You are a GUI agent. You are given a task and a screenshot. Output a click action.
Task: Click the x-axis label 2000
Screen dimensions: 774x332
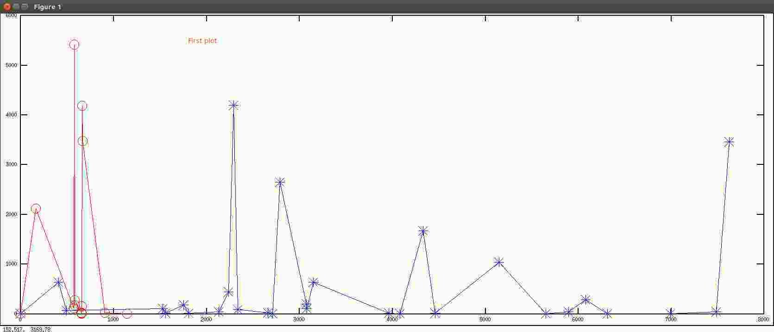click(206, 319)
